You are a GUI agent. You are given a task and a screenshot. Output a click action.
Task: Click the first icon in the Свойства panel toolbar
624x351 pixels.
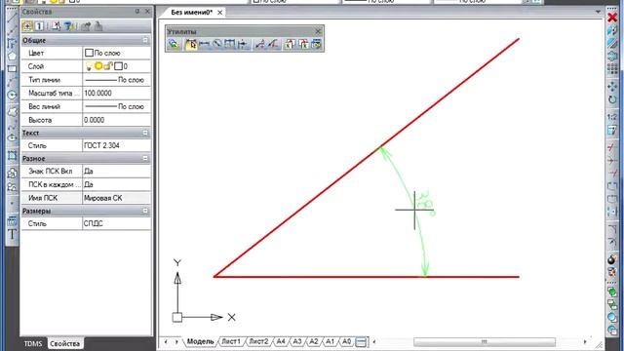(x=27, y=26)
